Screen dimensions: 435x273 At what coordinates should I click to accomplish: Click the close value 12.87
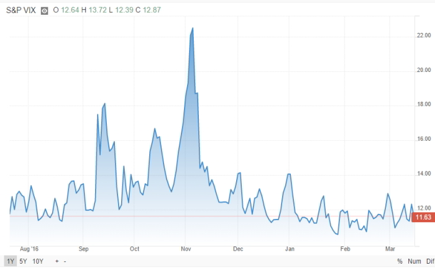[x=152, y=10]
